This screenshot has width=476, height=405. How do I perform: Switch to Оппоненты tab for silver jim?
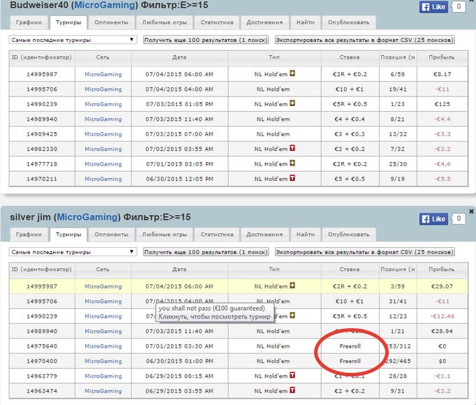pos(111,235)
